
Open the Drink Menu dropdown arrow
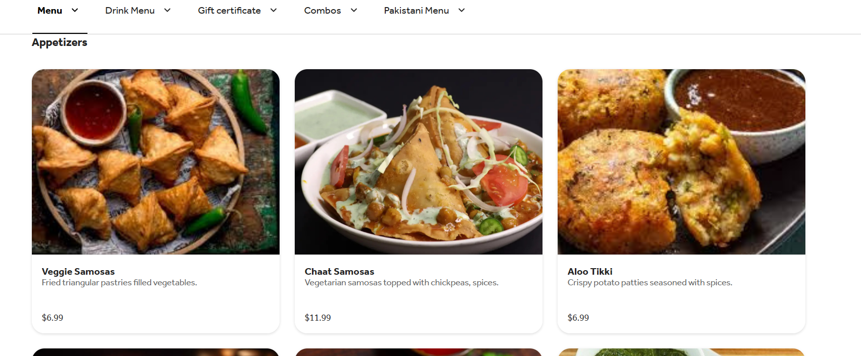167,10
